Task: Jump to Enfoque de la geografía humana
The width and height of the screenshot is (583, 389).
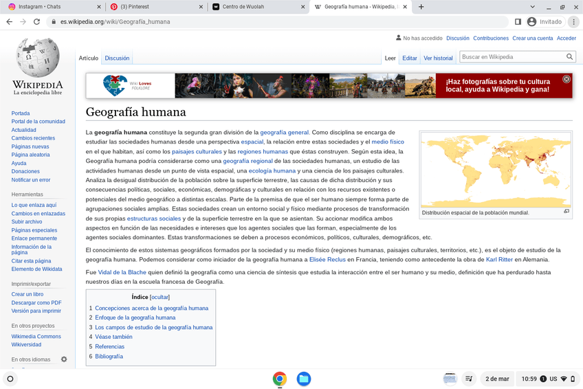Action: click(x=135, y=318)
